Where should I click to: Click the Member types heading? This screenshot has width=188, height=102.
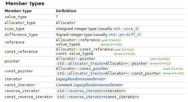point(25,4)
